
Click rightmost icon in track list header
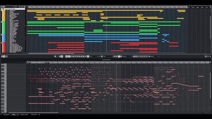pos(25,7)
